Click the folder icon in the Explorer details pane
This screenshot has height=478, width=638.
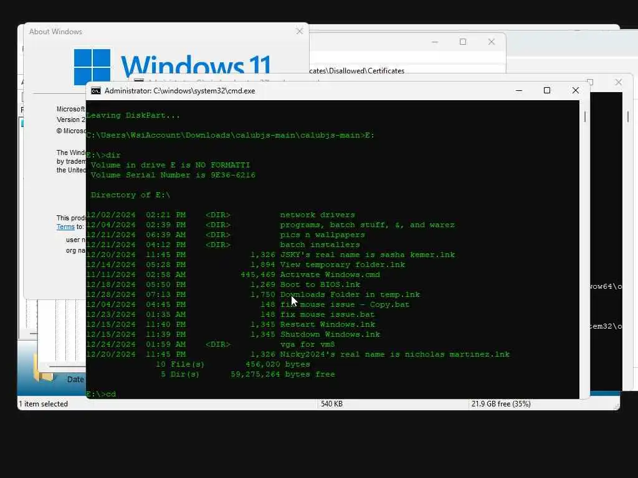pyautogui.click(x=43, y=368)
